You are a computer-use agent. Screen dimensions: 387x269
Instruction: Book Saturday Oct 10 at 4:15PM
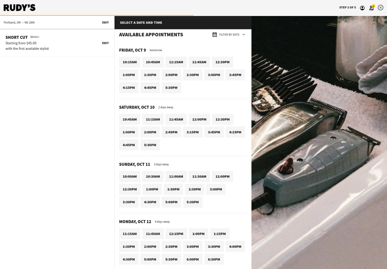pyautogui.click(x=235, y=132)
